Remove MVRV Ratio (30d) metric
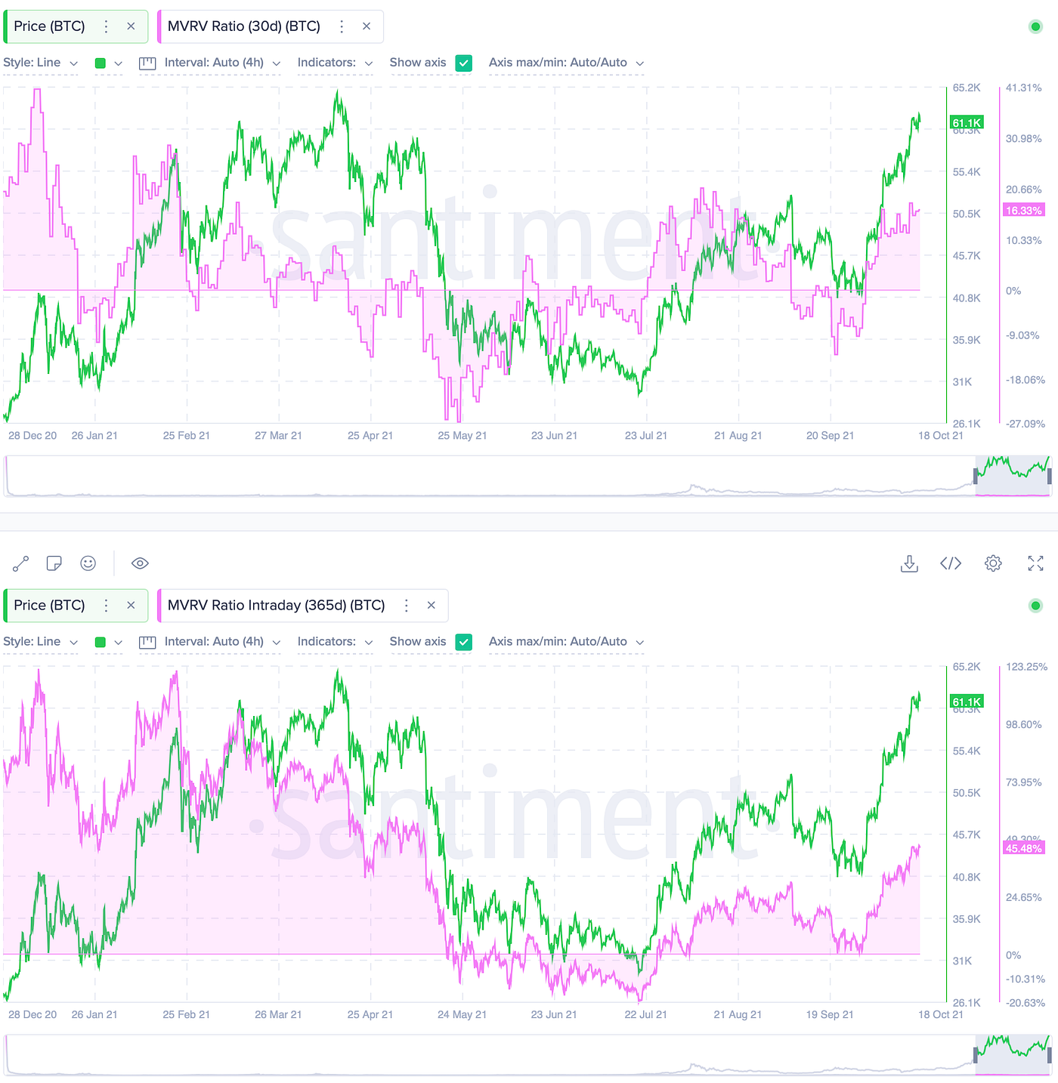 tap(367, 26)
